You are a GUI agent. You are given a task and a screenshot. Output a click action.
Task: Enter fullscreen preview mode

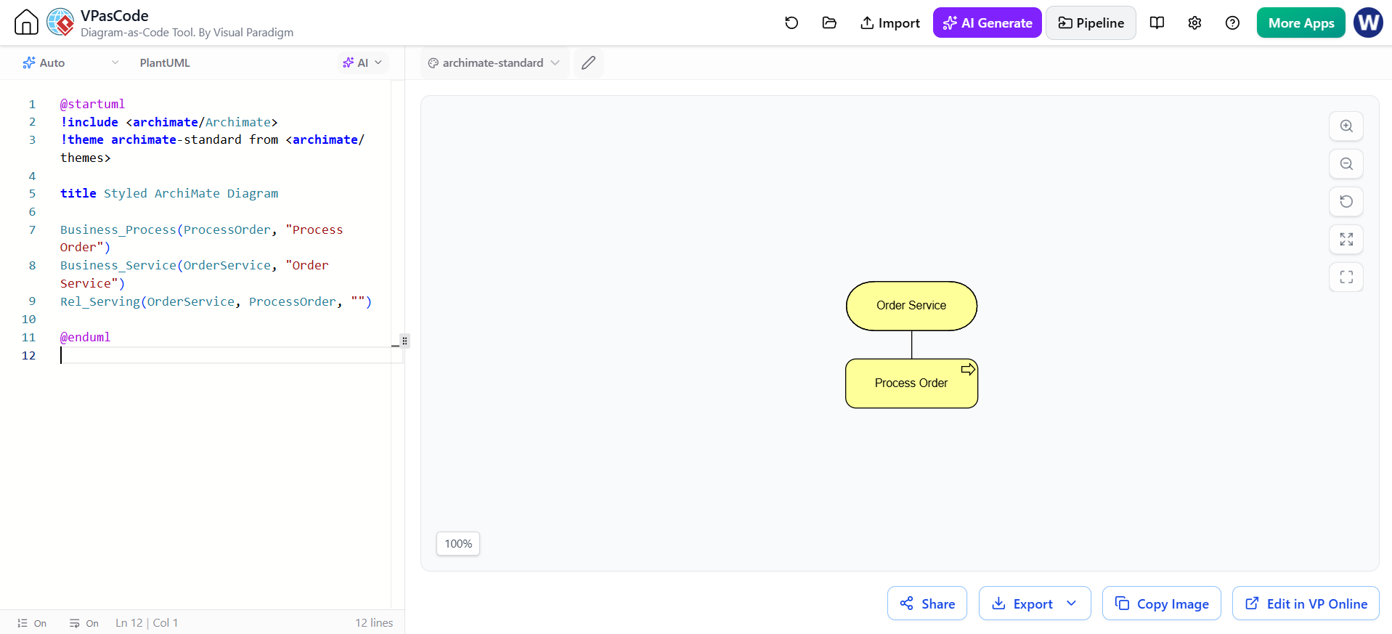(x=1346, y=277)
